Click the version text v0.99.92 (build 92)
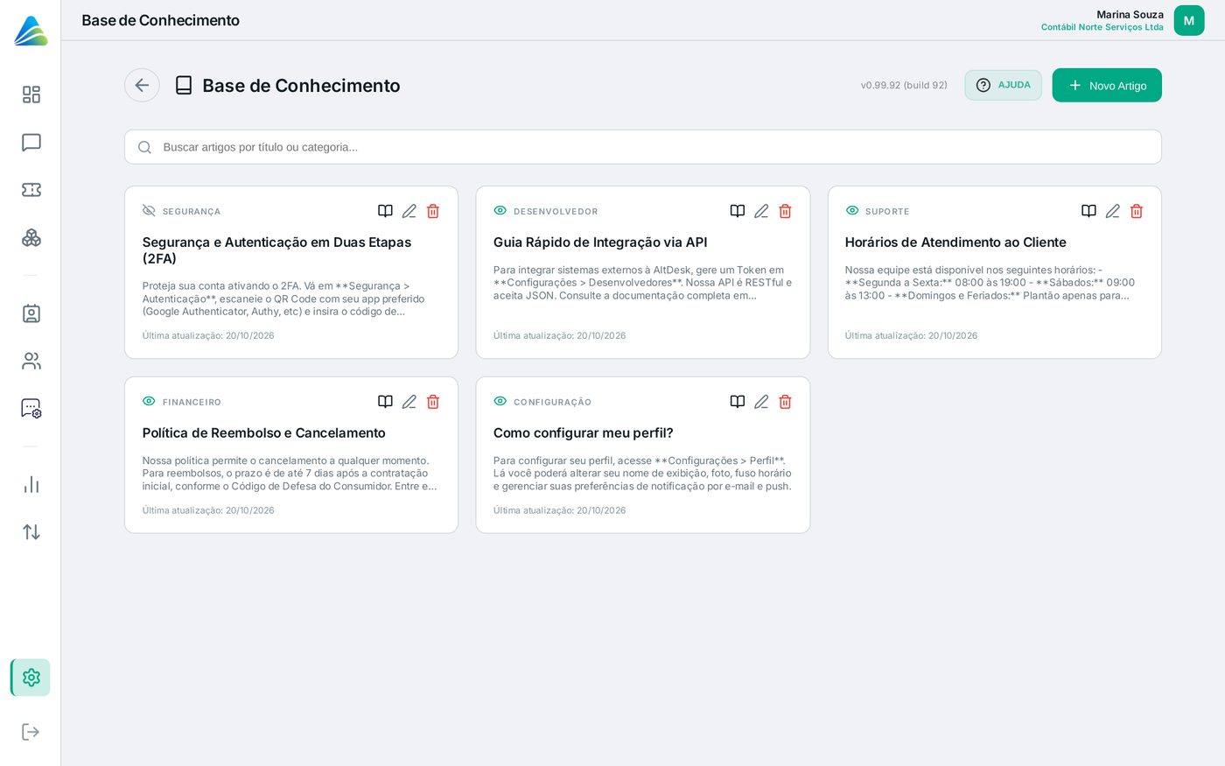1225x766 pixels. pos(904,85)
